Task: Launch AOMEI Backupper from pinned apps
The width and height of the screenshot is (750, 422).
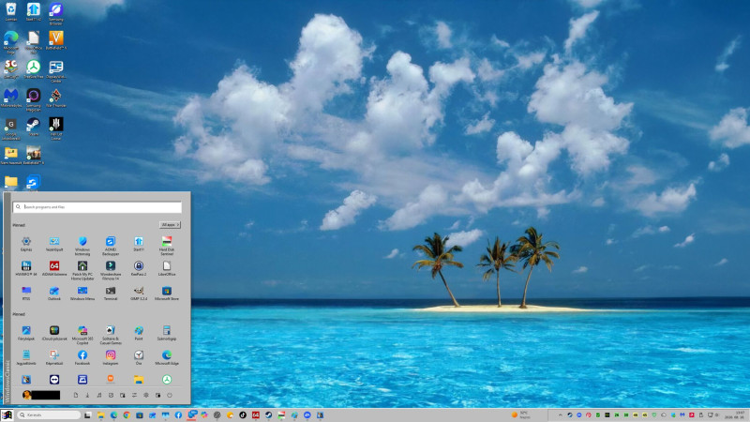Action: tap(111, 246)
